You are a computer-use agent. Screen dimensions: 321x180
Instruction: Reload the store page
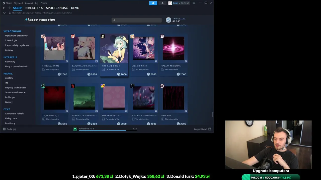[4, 13]
